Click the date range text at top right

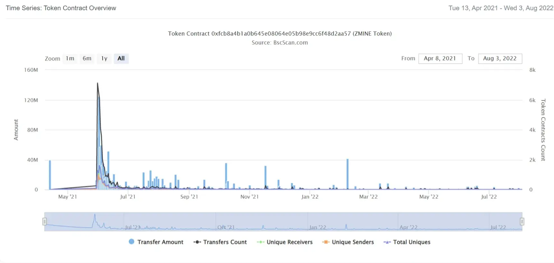pyautogui.click(x=501, y=8)
